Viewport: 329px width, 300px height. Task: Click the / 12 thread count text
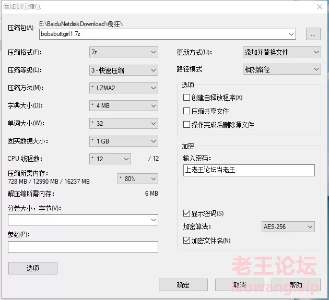tap(154, 159)
